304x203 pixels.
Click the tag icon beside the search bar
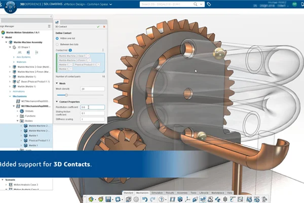click(209, 4)
